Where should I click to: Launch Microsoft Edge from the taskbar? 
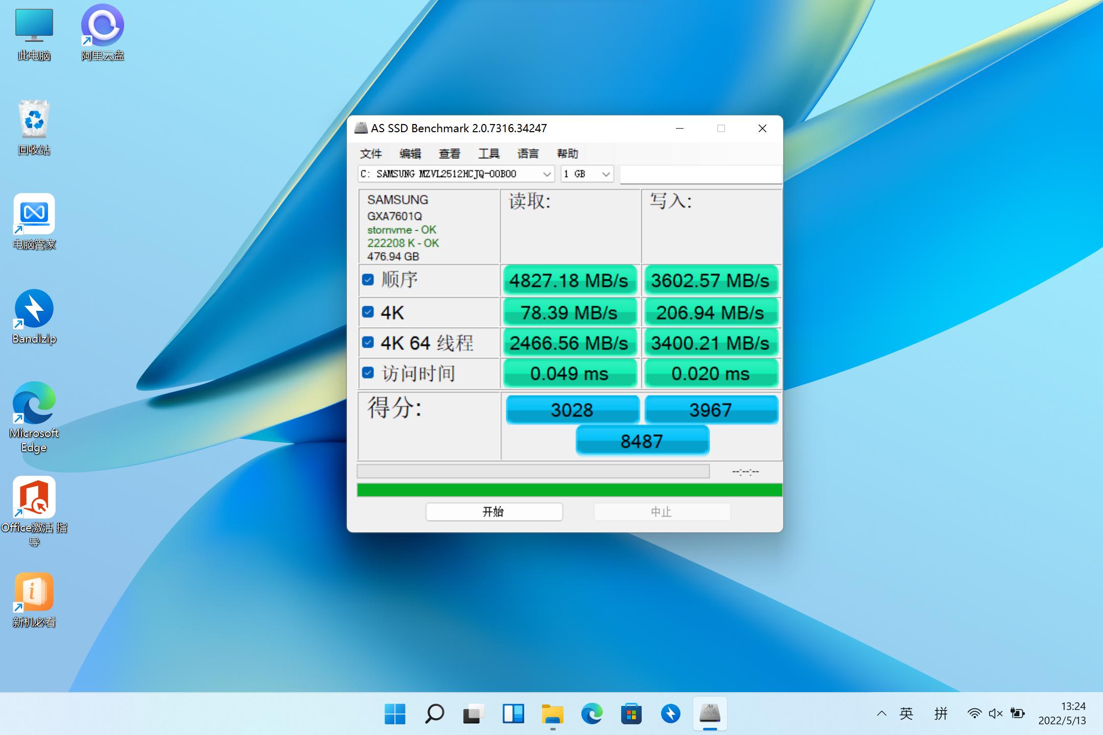click(591, 714)
